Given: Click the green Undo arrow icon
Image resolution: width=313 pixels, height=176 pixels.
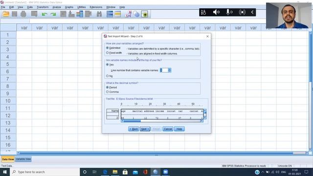Looking at the screenshot, I should pos(45,14).
